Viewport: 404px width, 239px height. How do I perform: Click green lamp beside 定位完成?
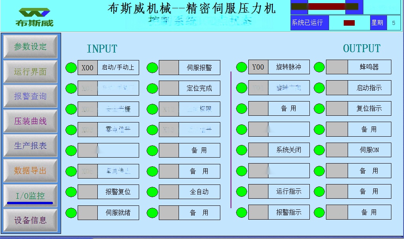[x=152, y=88]
